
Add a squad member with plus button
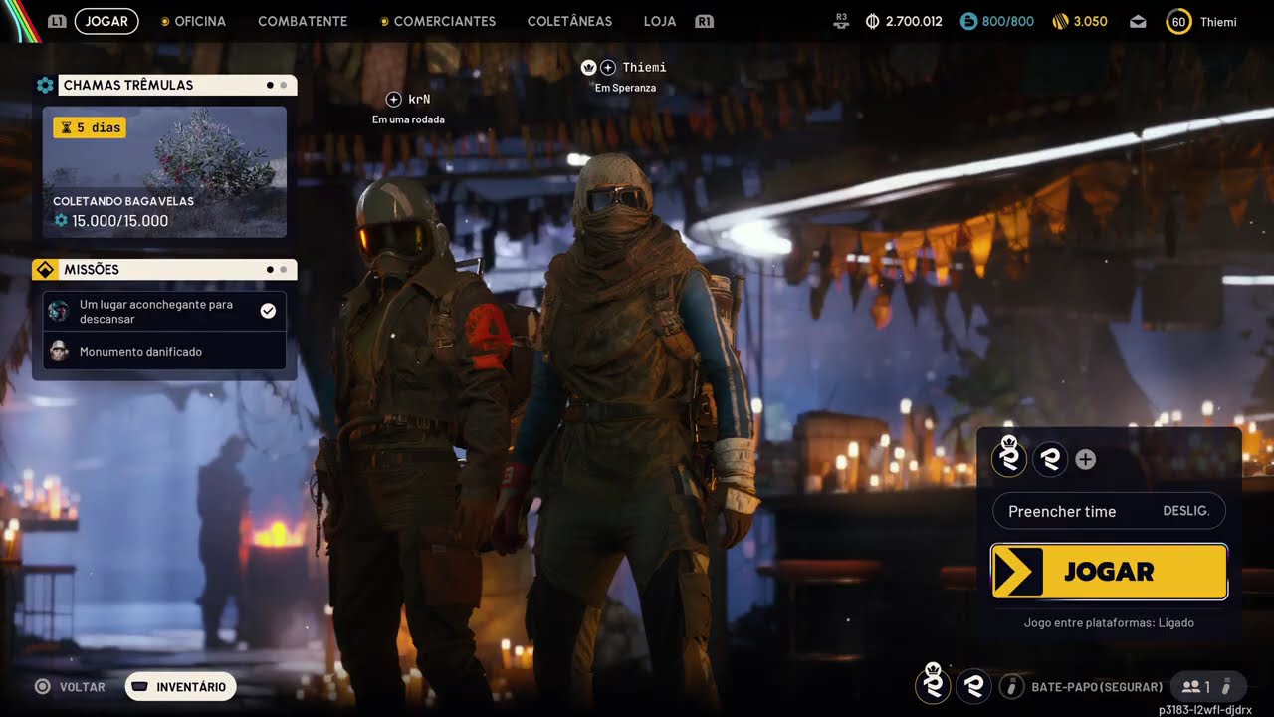[x=1086, y=460]
